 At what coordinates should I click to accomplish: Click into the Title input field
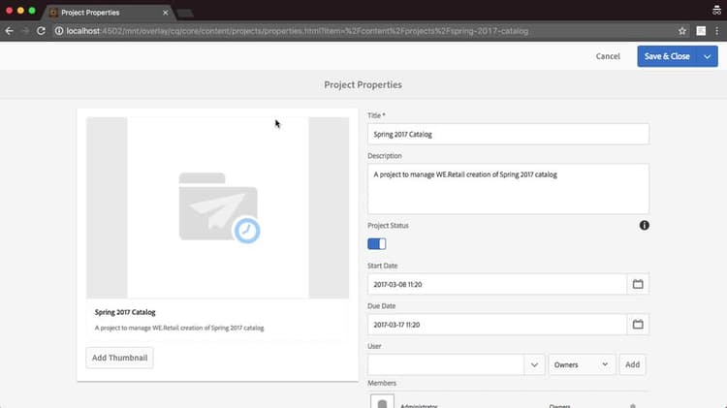508,135
